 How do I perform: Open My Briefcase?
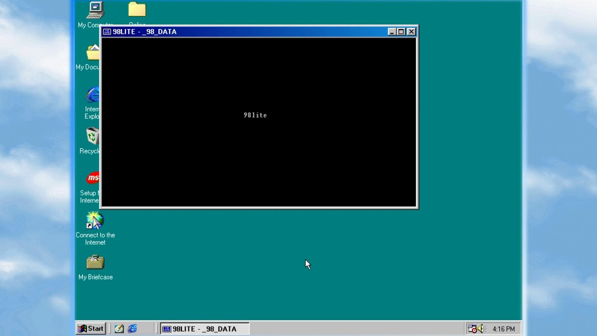coord(95,262)
